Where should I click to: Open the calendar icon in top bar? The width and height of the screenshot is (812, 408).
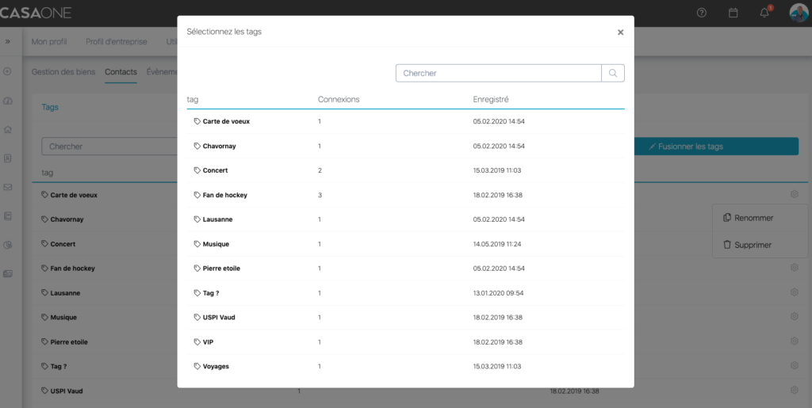733,13
